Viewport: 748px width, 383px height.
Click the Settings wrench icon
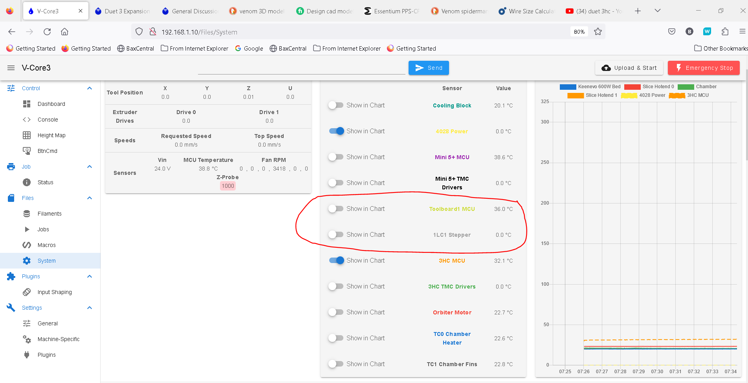pos(11,308)
